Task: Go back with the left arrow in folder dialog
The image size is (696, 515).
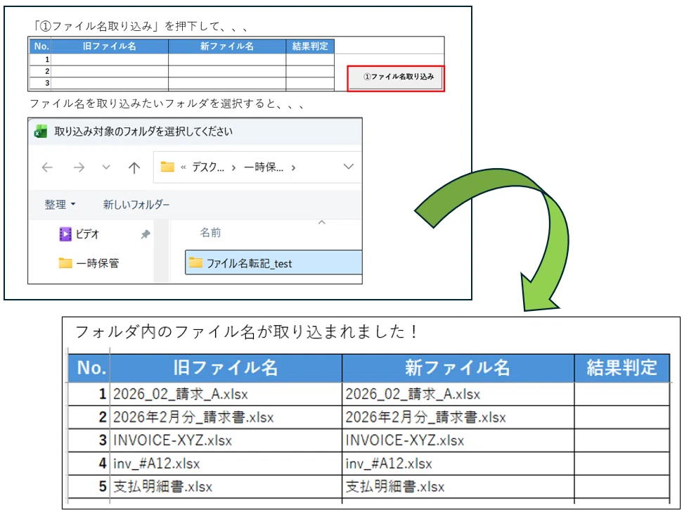Action: pos(47,167)
